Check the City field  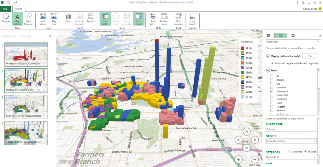pos(272,84)
